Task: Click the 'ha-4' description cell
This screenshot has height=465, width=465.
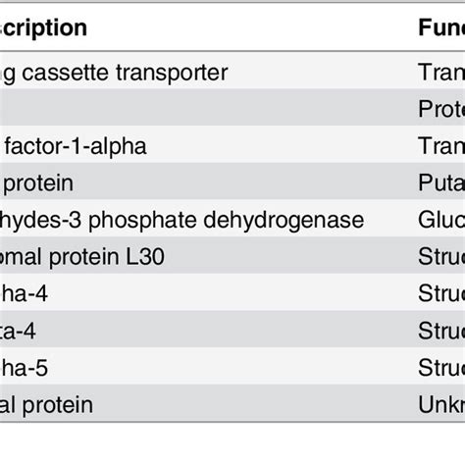Action: click(24, 293)
